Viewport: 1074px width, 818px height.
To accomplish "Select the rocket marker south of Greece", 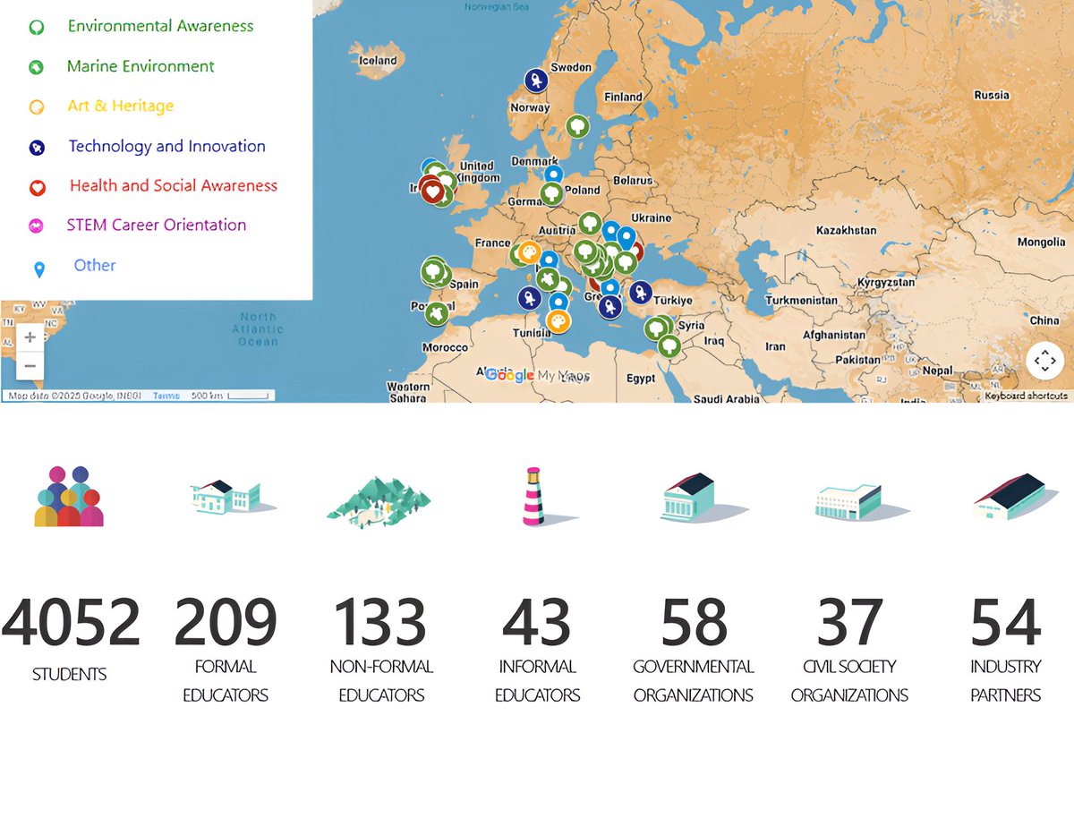I will click(x=610, y=308).
